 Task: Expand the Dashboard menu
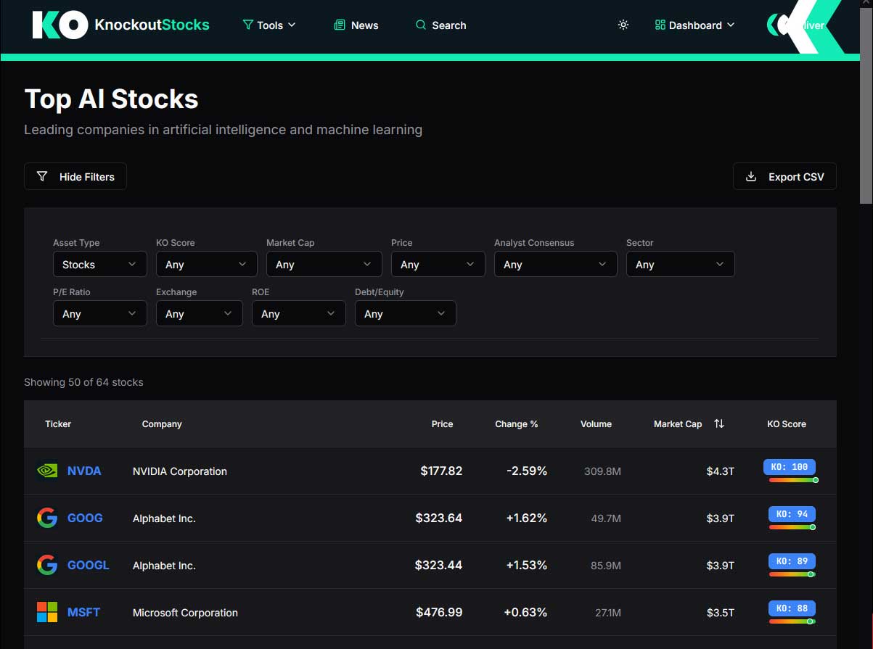pos(694,25)
